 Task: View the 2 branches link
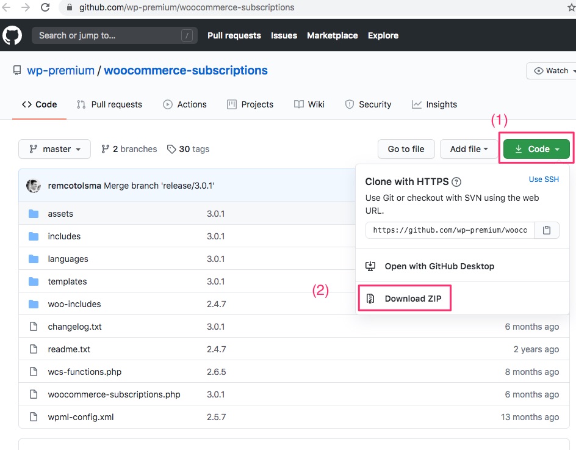129,149
